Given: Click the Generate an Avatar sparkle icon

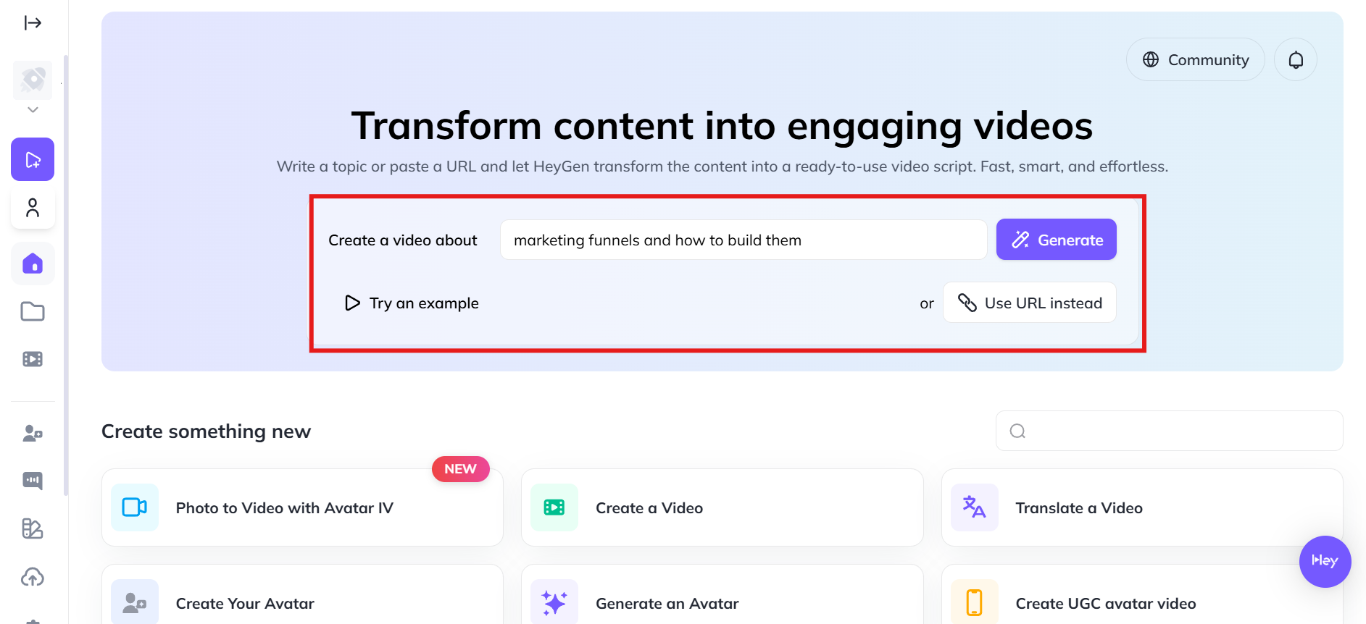Looking at the screenshot, I should [x=554, y=602].
